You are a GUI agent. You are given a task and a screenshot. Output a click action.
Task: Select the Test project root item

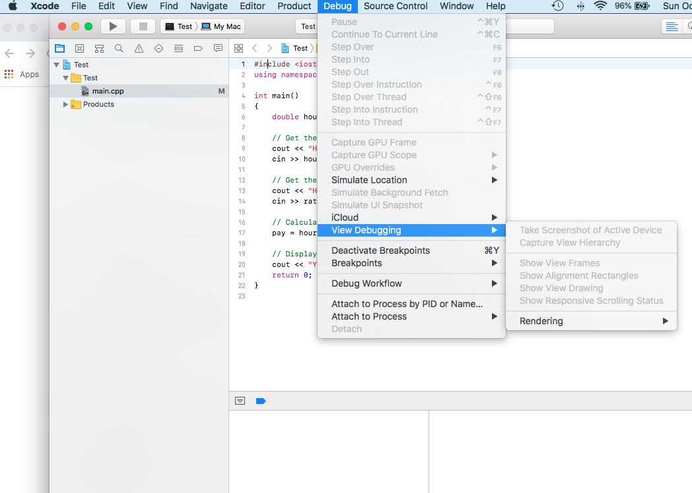(139, 65)
